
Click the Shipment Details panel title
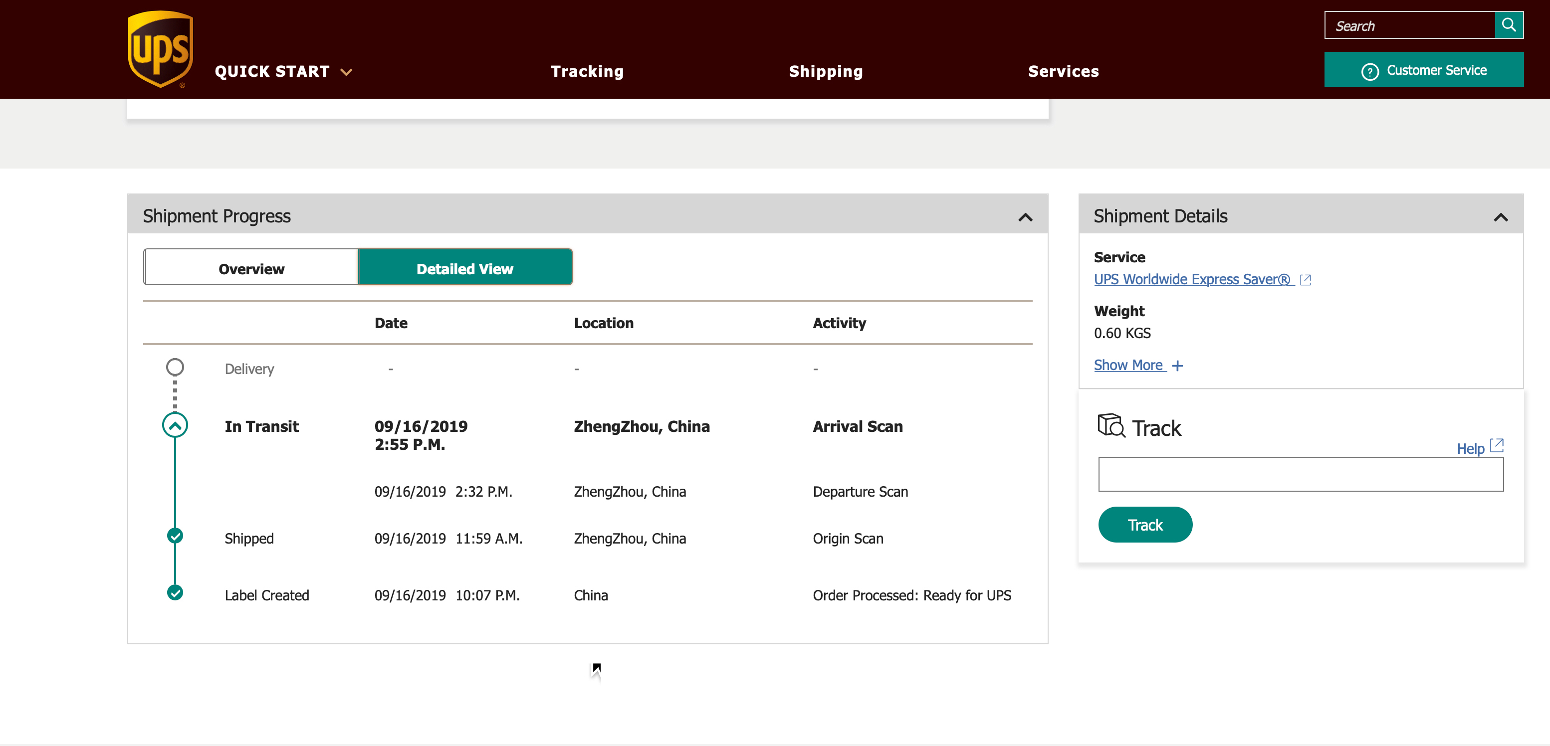tap(1161, 215)
